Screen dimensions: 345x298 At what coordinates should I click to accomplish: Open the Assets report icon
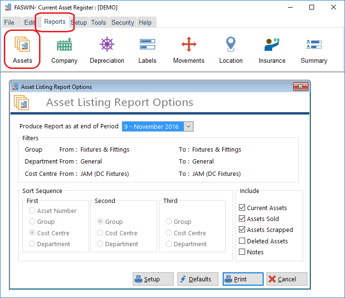(22, 49)
